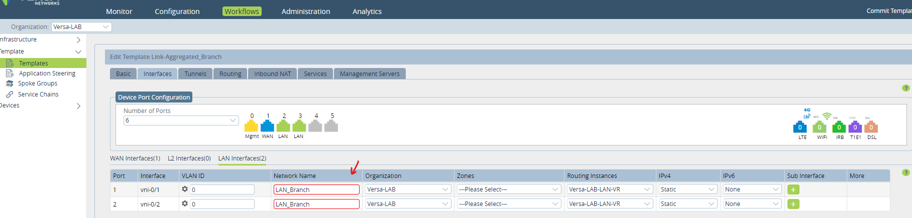912x218 pixels.
Task: Open VLAN gear settings for vni-0/2
Action: [185, 203]
